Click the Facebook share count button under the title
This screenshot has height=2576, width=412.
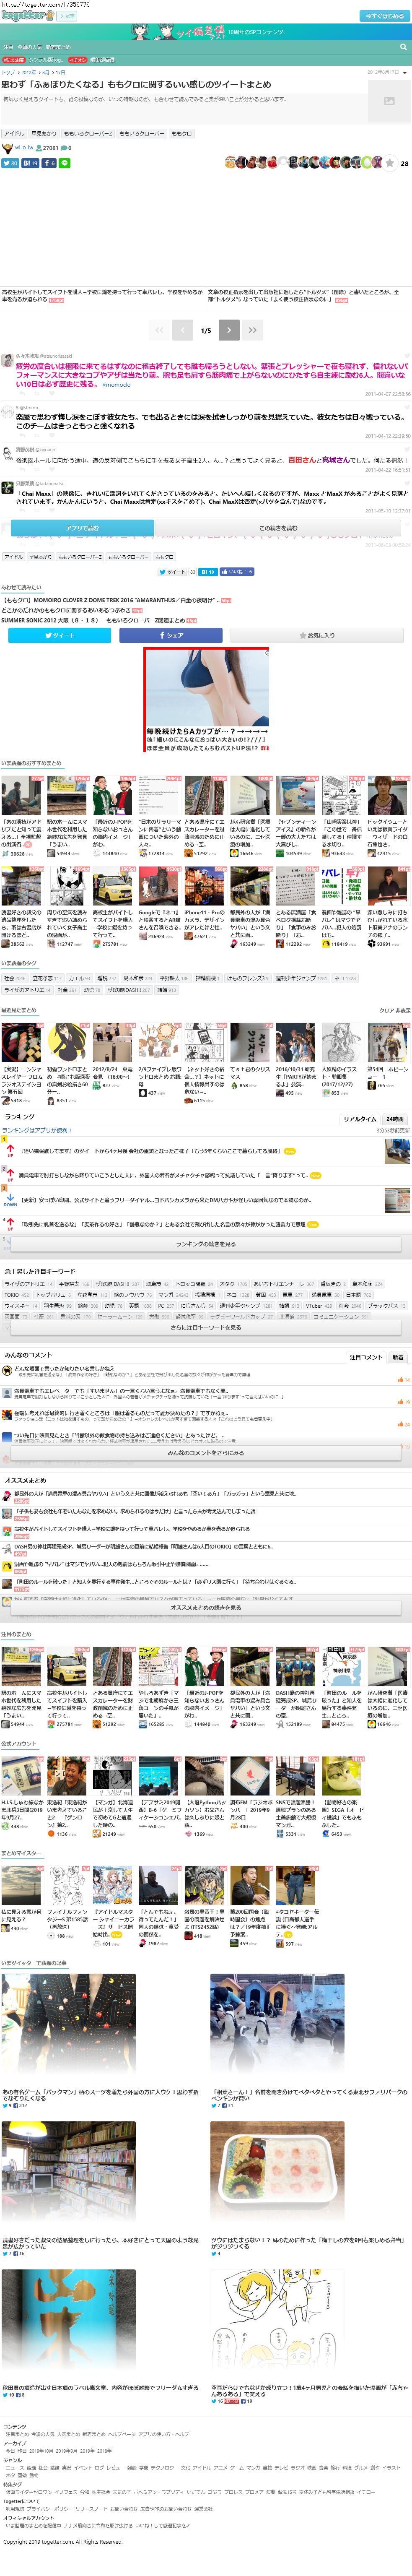(49, 163)
